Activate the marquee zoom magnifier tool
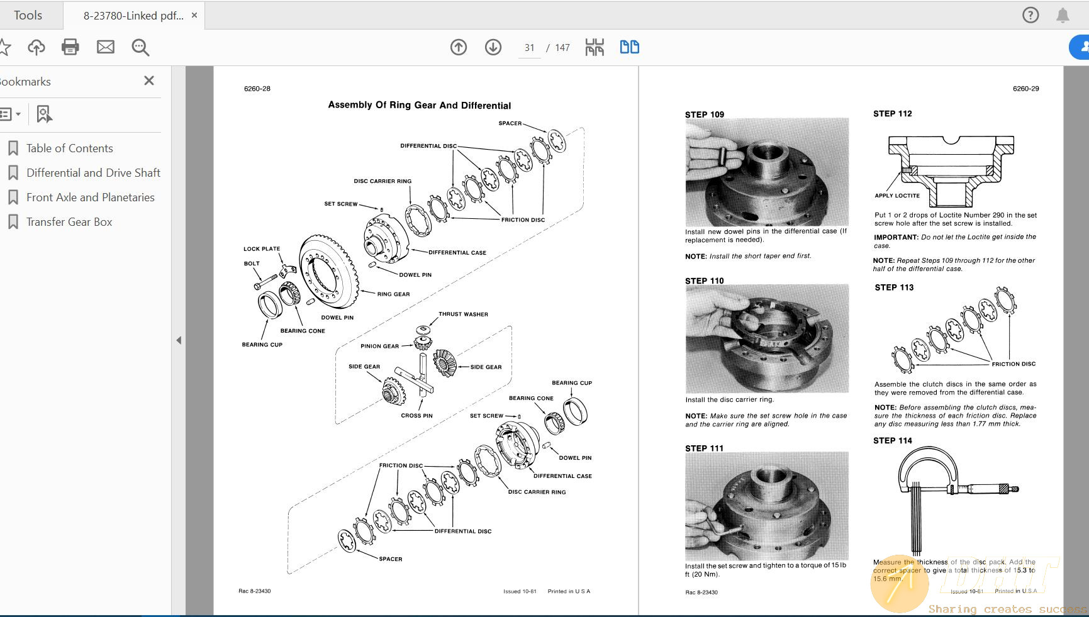 pyautogui.click(x=140, y=47)
